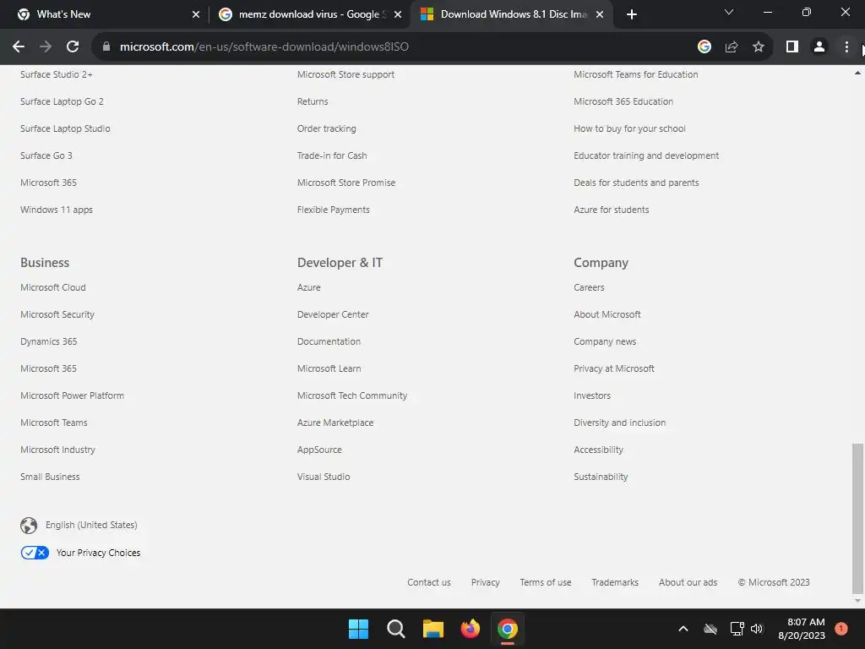Open Privacy at Microsoft link

coord(614,368)
